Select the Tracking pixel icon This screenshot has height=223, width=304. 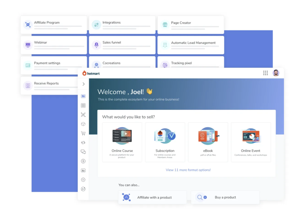pyautogui.click(x=165, y=65)
